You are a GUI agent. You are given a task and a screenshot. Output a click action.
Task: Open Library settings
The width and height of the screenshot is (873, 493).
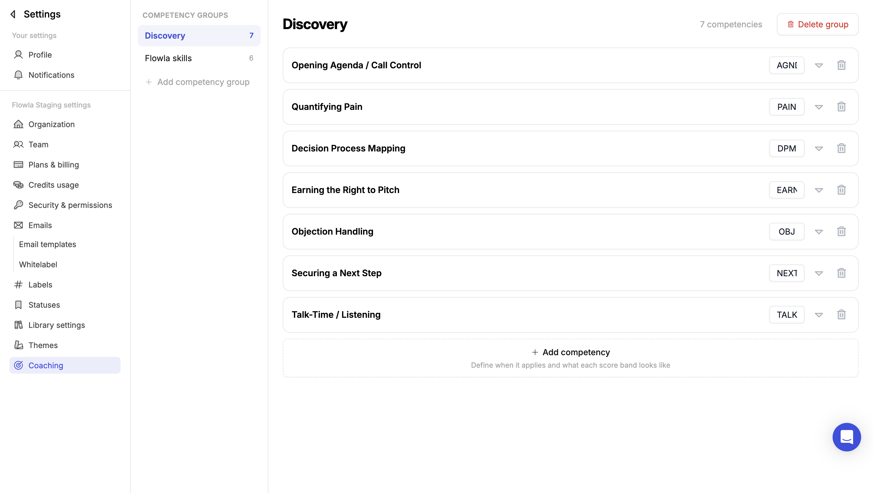pyautogui.click(x=65, y=325)
